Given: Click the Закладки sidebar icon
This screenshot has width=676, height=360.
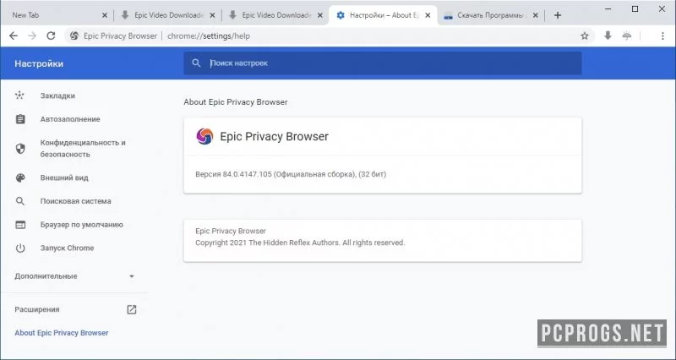Looking at the screenshot, I should click(x=19, y=95).
